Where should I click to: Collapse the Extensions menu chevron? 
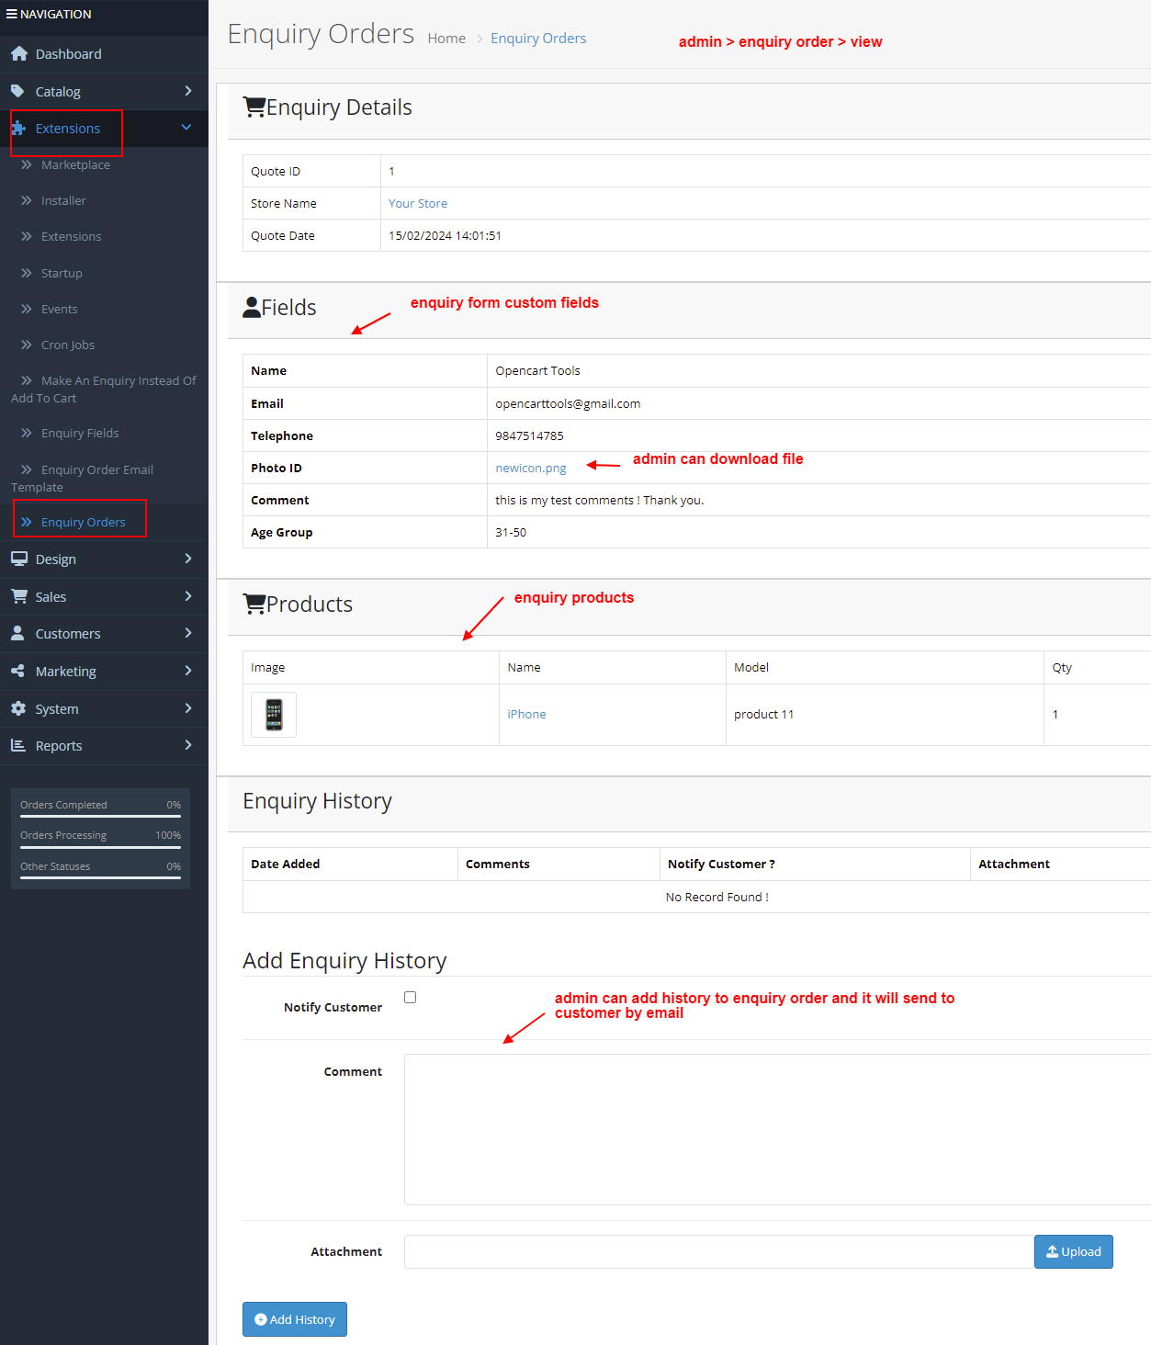(x=186, y=128)
